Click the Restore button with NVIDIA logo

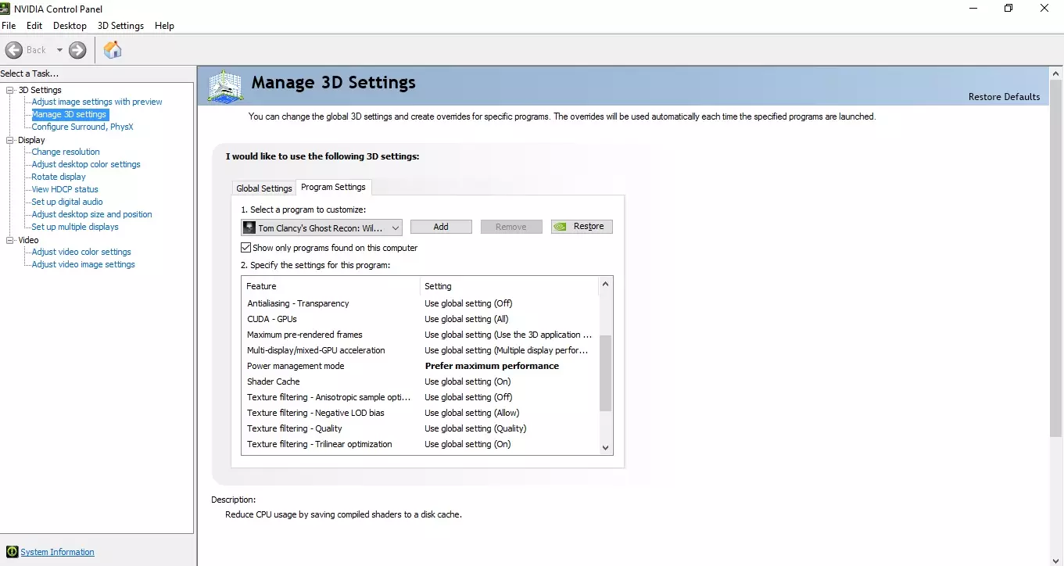(x=582, y=227)
